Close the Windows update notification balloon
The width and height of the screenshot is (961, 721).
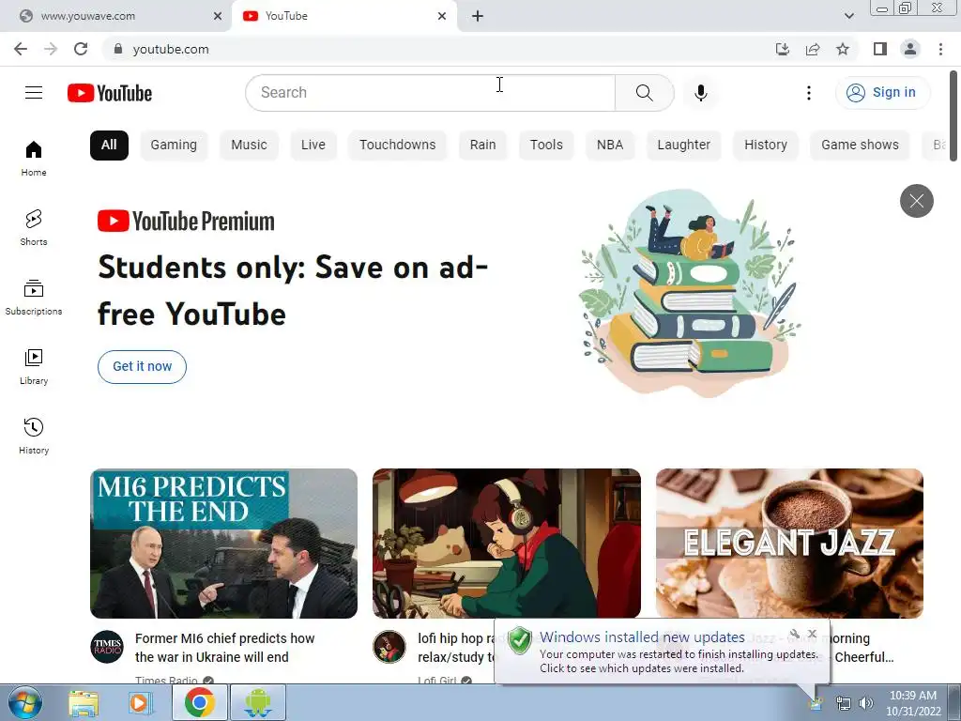[813, 634]
